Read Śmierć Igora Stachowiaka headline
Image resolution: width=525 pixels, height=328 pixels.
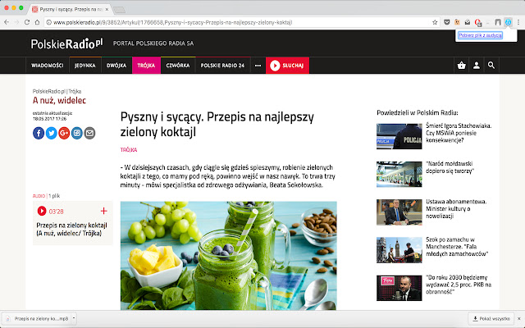point(459,133)
